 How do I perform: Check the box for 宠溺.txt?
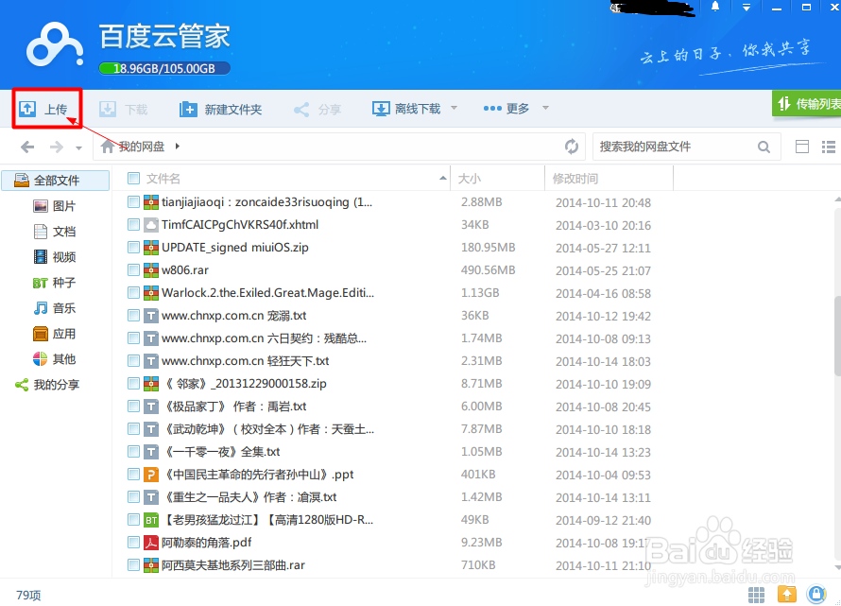pyautogui.click(x=133, y=315)
